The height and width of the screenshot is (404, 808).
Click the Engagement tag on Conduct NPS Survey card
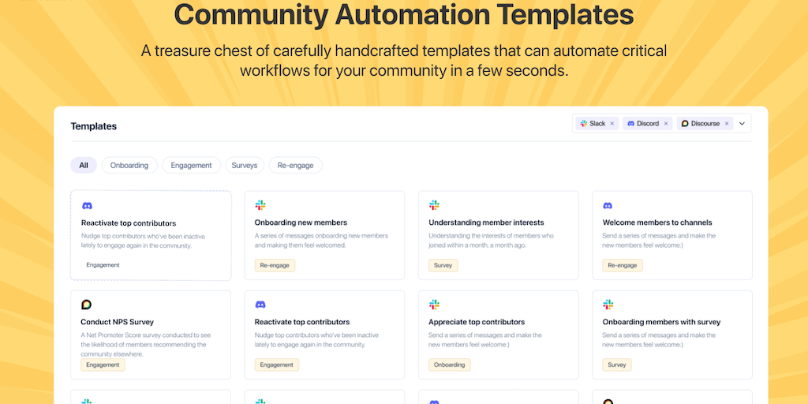103,365
